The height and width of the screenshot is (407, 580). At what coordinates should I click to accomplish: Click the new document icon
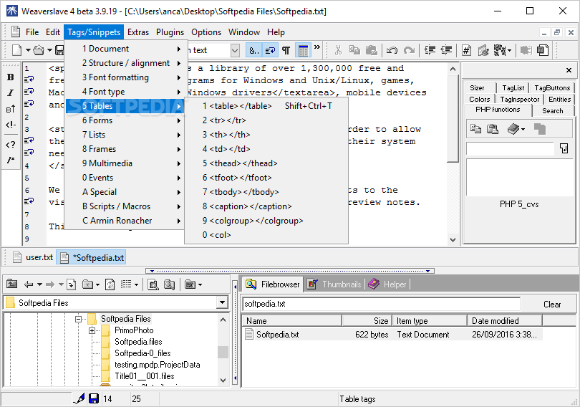(16, 50)
